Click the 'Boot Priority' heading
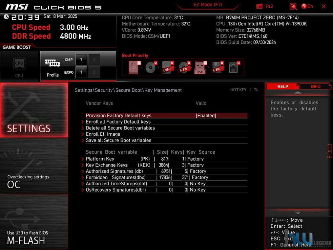Viewport: 333px width, 250px height. [135, 56]
